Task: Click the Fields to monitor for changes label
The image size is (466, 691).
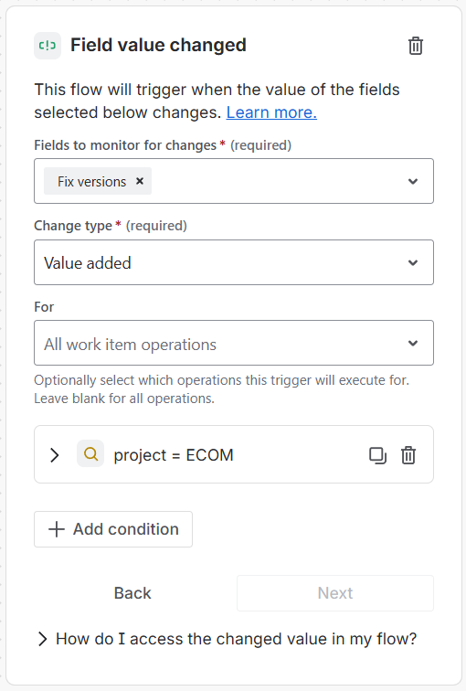Action: [125, 145]
